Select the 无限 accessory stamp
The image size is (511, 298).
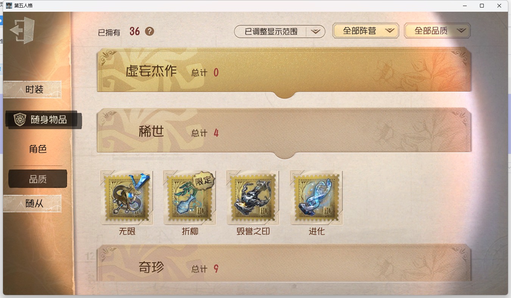point(127,198)
